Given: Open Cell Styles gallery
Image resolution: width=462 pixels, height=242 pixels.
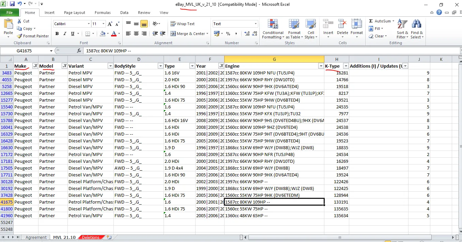Looking at the screenshot, I should click(x=310, y=29).
